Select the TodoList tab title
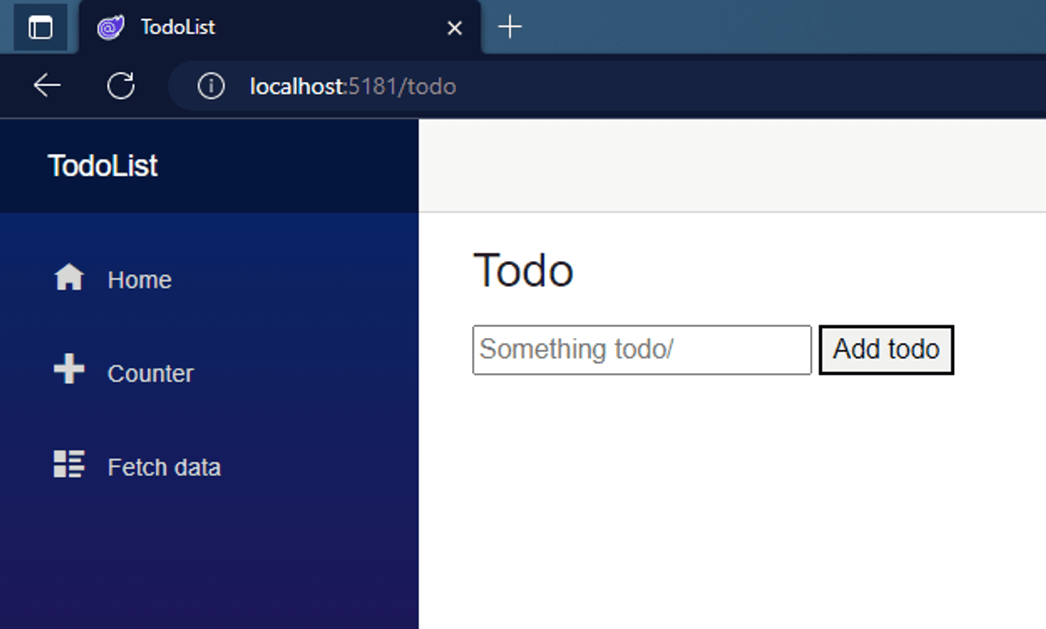Screen dimensions: 1046x629 point(178,28)
